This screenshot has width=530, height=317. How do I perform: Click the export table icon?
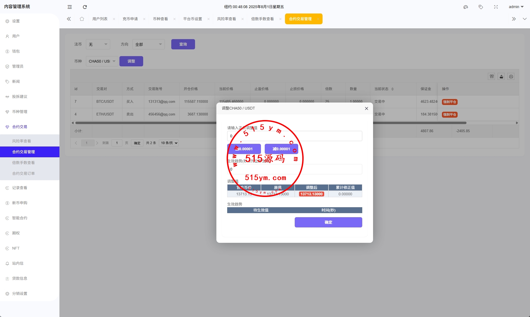point(501,77)
